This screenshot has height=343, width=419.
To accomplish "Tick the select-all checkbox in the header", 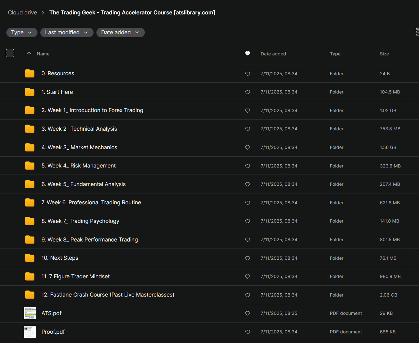I will pos(10,53).
